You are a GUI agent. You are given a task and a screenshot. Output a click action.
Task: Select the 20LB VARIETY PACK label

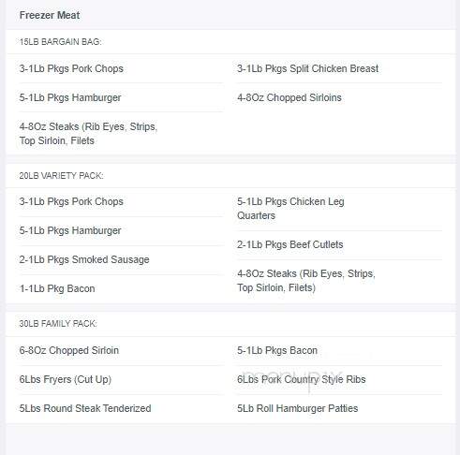pos(61,176)
